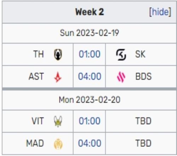Image resolution: width=177 pixels, height=156 pixels.
Task: Click the TBD opponent for VIT
Action: click(143, 121)
